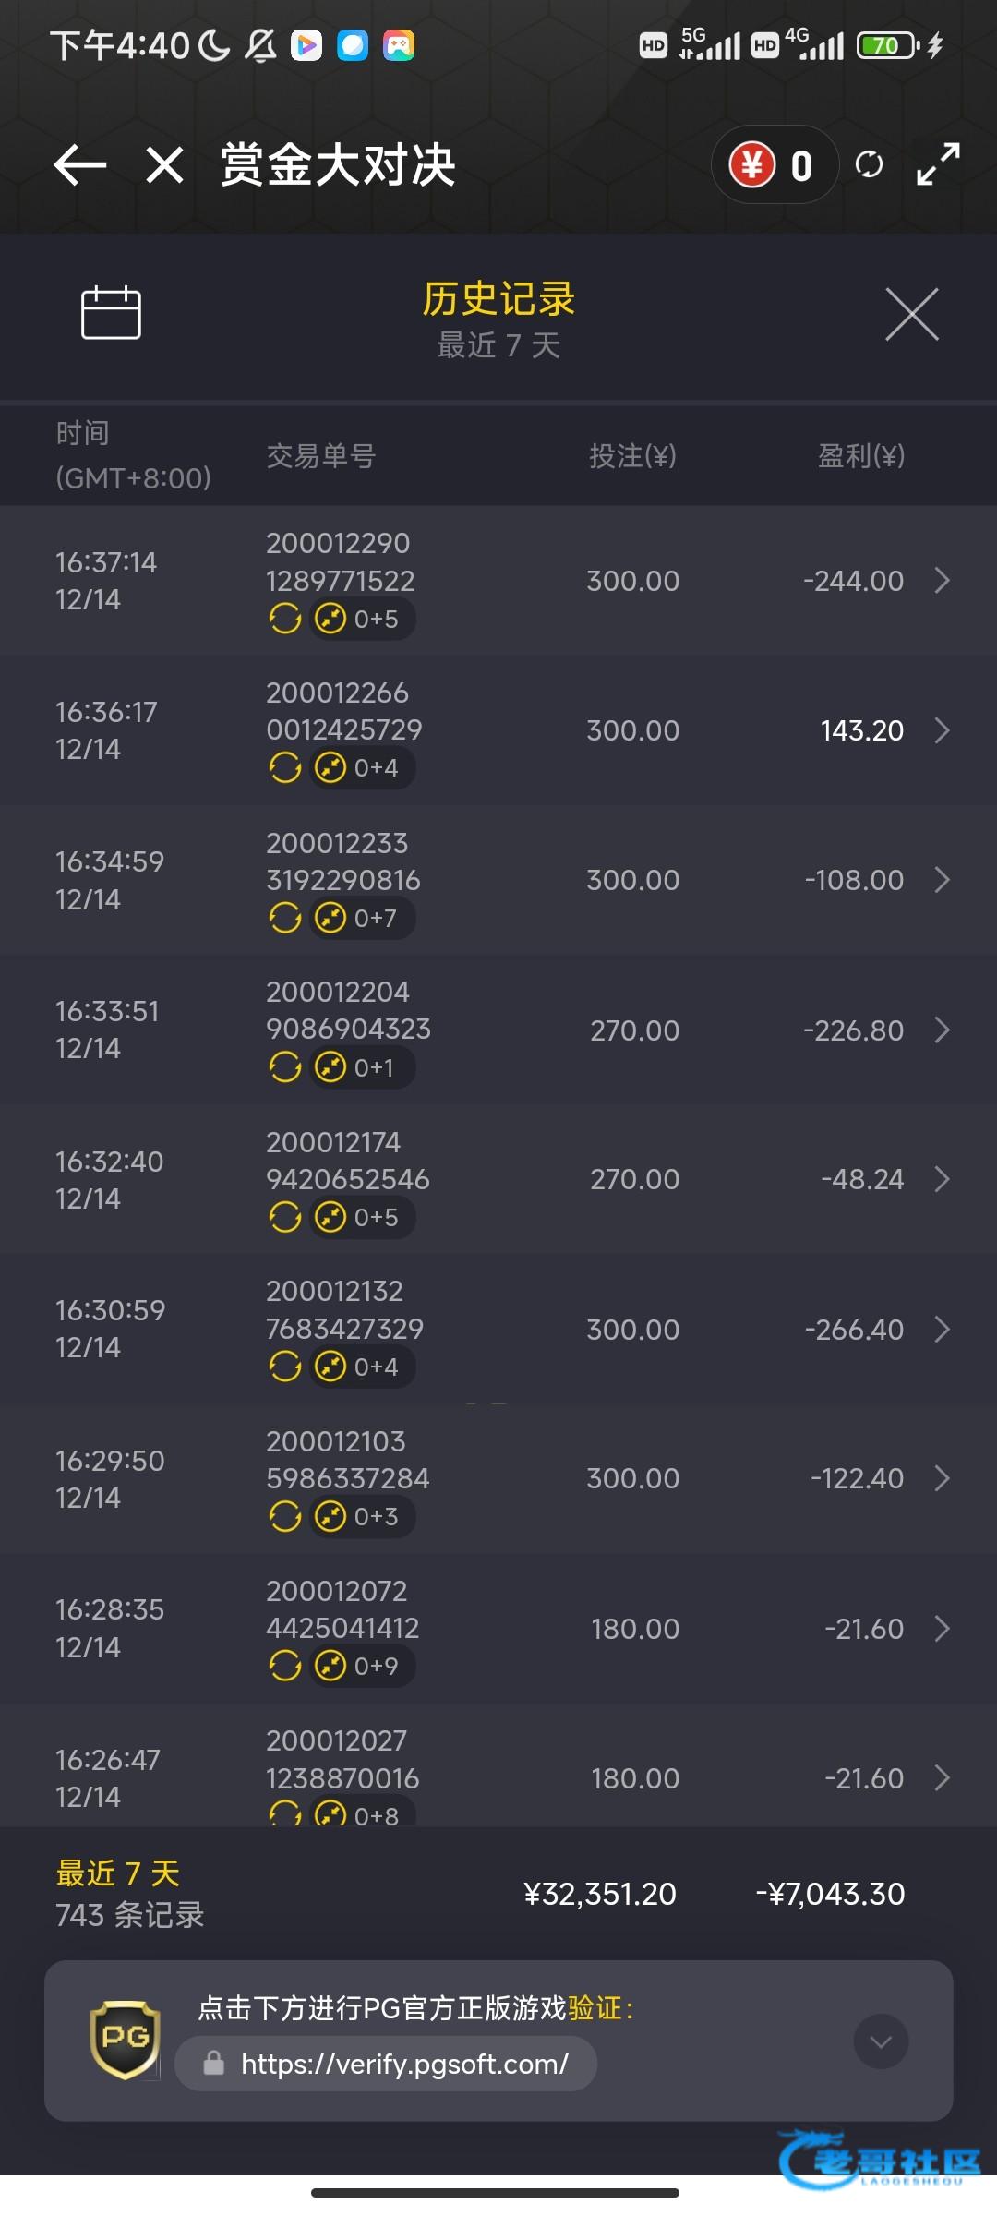Image resolution: width=997 pixels, height=2216 pixels.
Task: Tap the 最近 7 天 summary label
Action: click(117, 1873)
